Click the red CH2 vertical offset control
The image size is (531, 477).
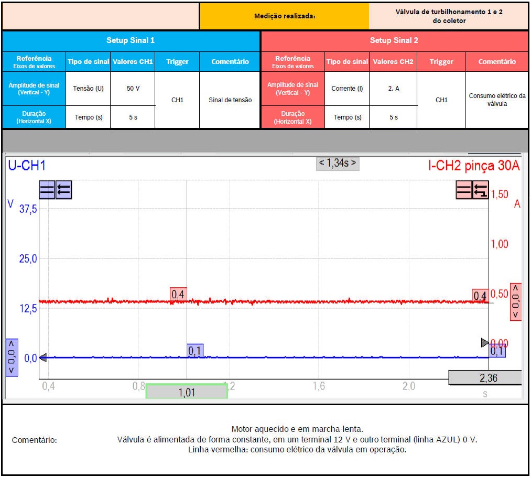click(516, 302)
